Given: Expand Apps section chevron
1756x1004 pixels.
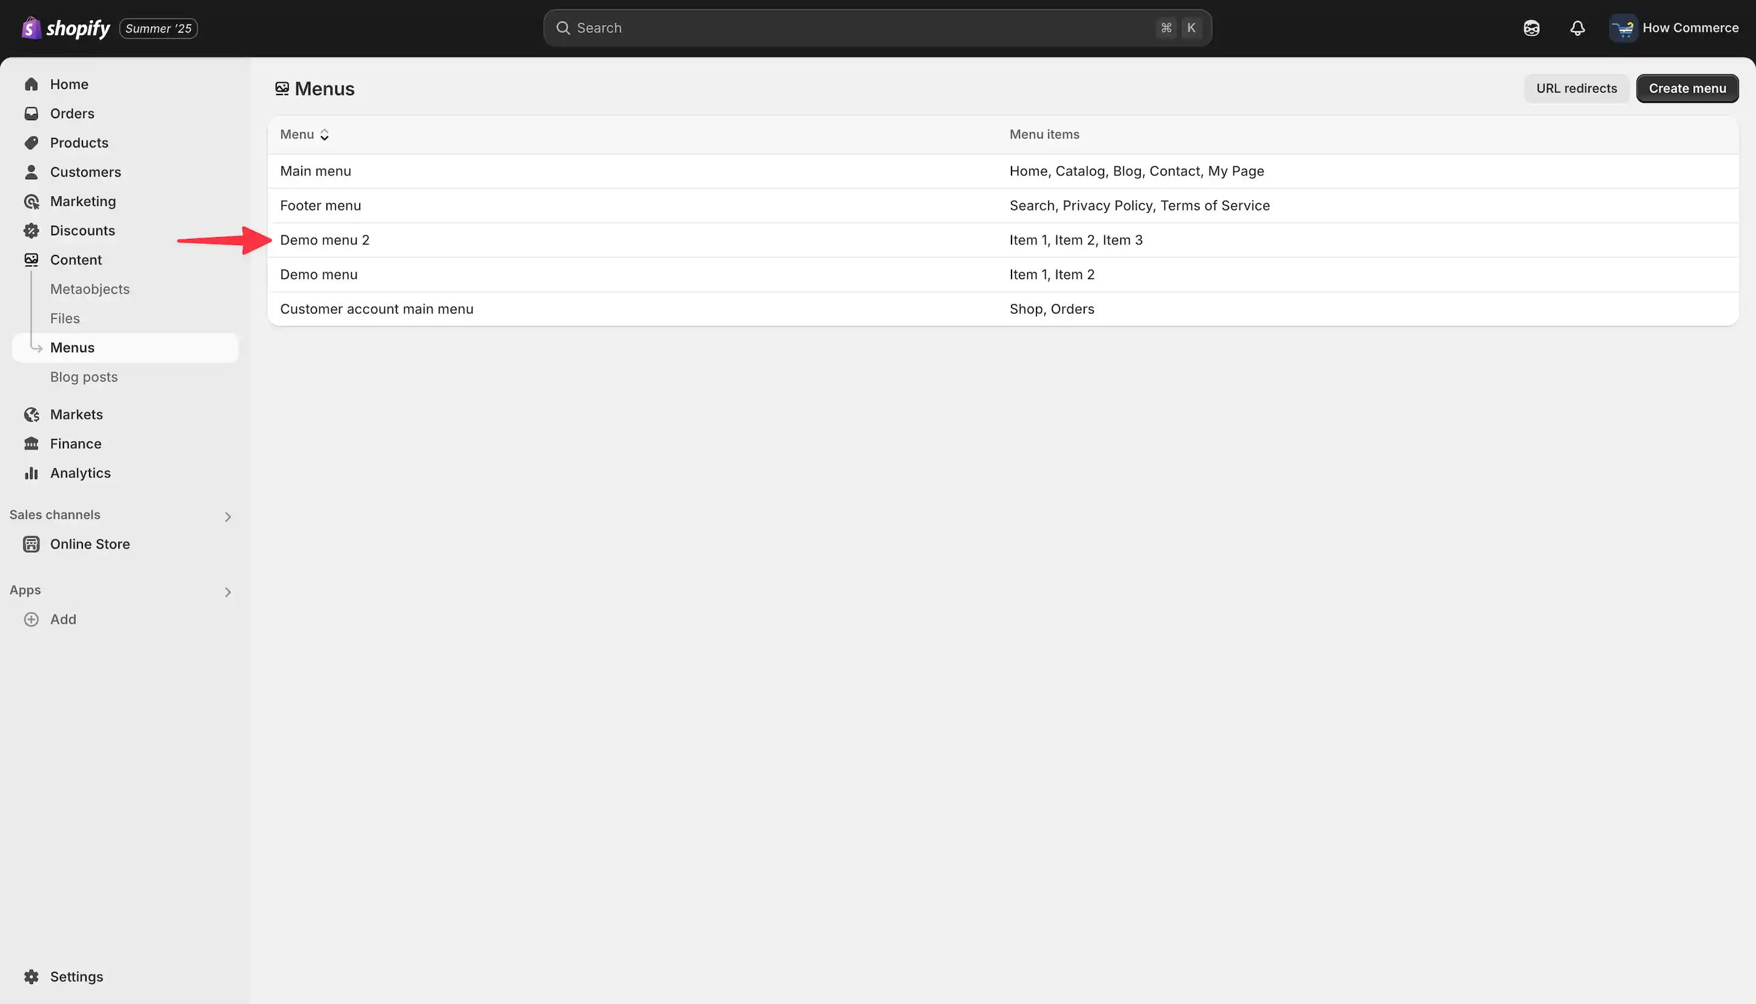Looking at the screenshot, I should pos(227,593).
